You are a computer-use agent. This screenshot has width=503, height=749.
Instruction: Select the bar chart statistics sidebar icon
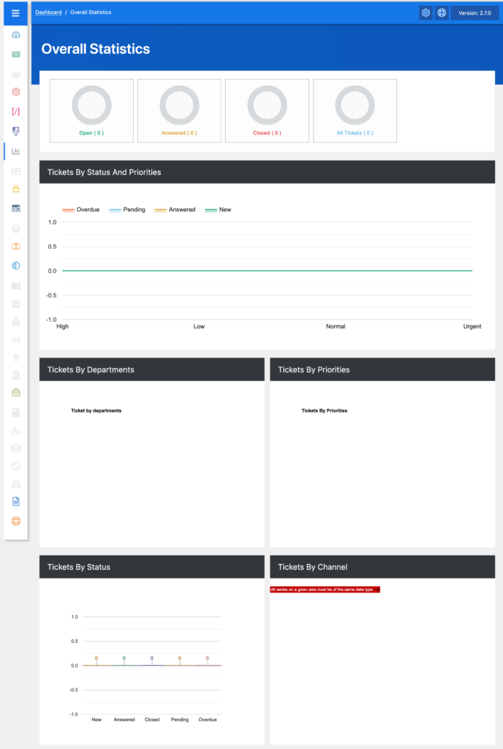(16, 151)
